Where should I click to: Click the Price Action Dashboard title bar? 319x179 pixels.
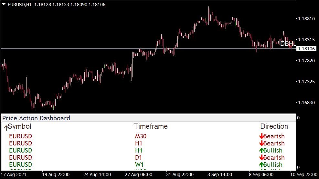[36, 118]
